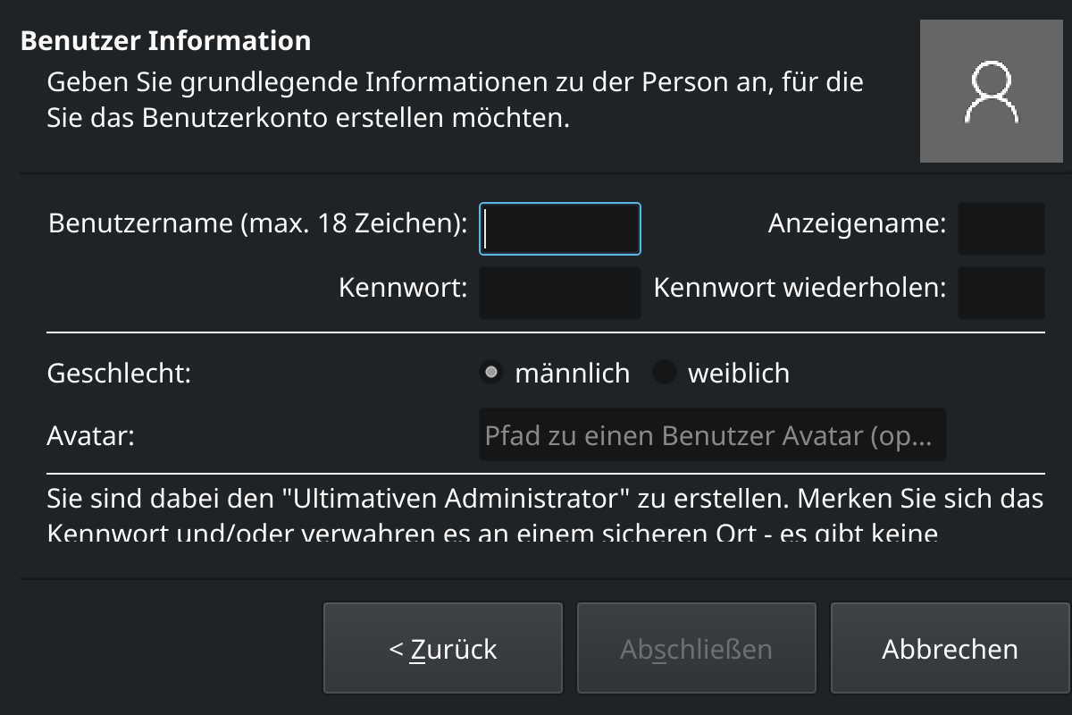Click the Benutzer Information heading

point(165,41)
